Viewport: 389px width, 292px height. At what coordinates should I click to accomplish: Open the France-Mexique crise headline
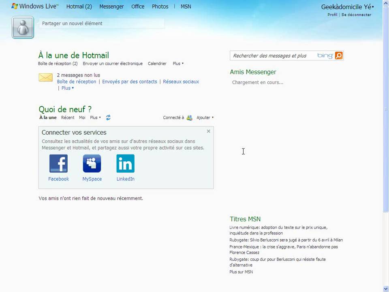pyautogui.click(x=284, y=249)
